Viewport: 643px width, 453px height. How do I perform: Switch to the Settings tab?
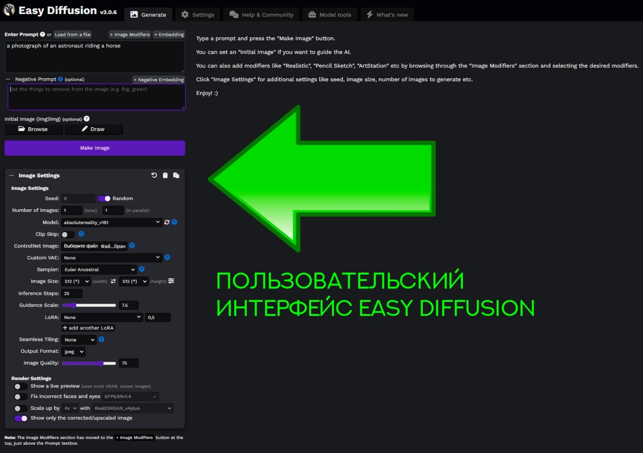coord(198,15)
